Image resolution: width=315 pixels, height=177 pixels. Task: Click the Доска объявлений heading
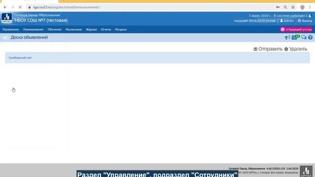point(29,37)
